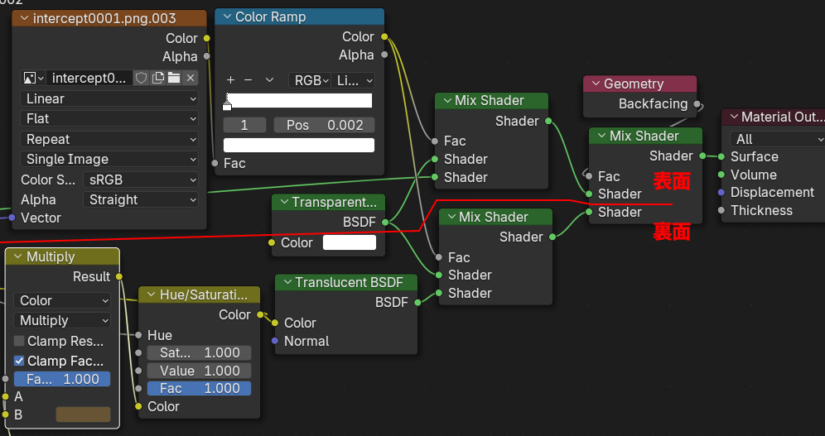Open the Color Ramp tools chevron menu
Screen dimensions: 825x436
tap(269, 80)
